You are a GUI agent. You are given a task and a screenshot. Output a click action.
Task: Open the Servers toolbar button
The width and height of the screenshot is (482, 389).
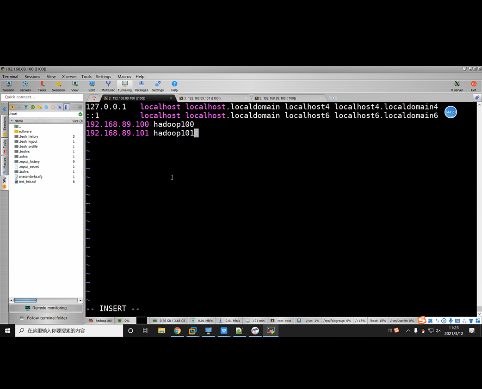(25, 86)
